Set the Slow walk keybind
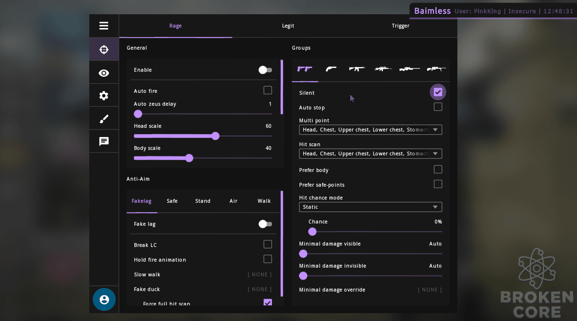The height and width of the screenshot is (321, 577). [x=260, y=275]
